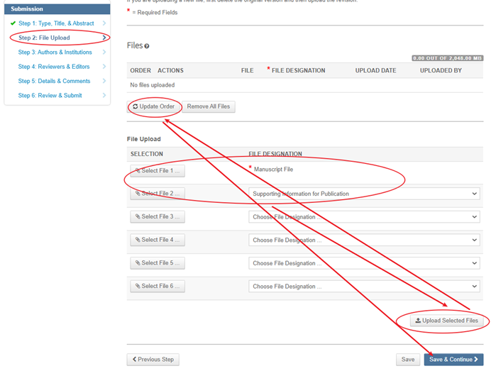Screen dimensions: 491x371
Task: Go to Step 5: Details & Comments
Action: pyautogui.click(x=54, y=81)
